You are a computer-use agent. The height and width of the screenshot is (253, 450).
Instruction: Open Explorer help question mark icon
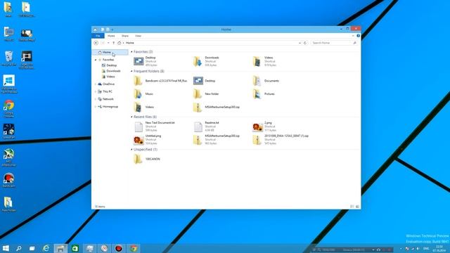click(358, 36)
